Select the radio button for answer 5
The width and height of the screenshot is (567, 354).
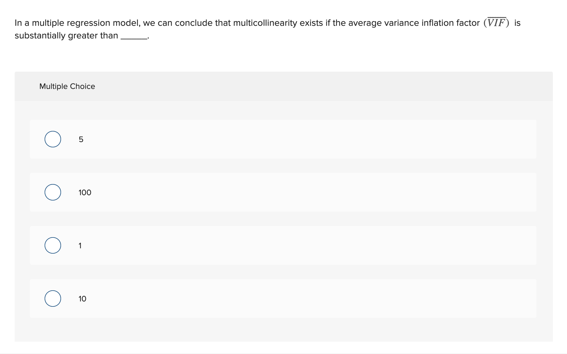tap(53, 139)
